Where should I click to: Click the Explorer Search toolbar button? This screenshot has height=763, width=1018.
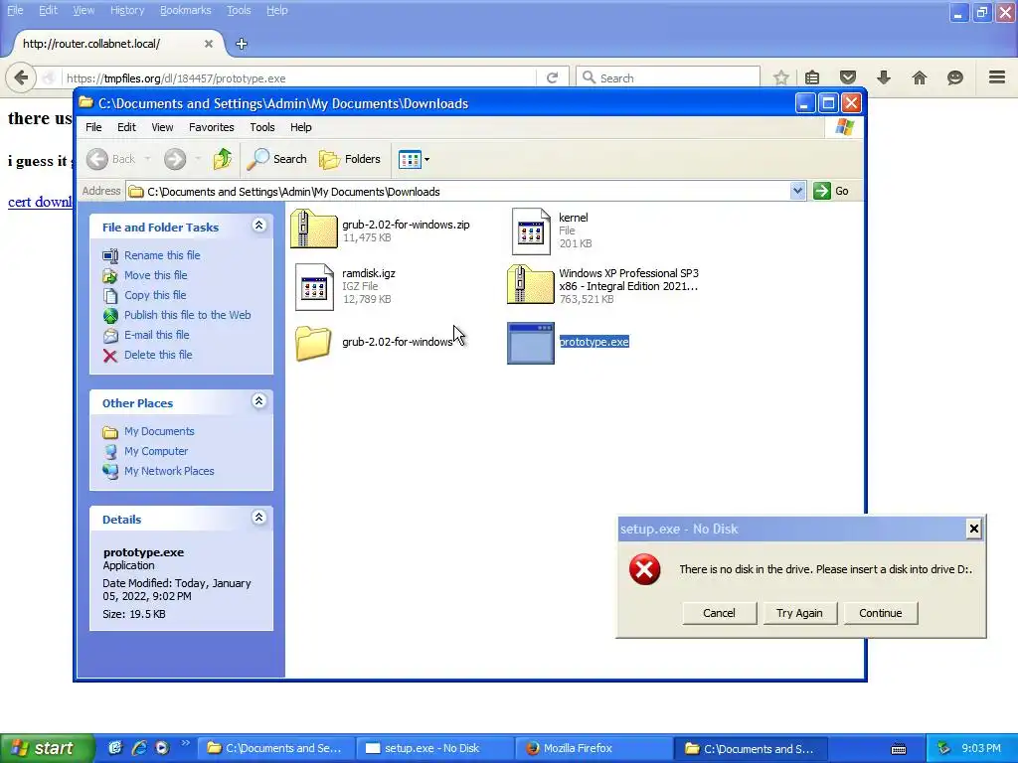277,159
